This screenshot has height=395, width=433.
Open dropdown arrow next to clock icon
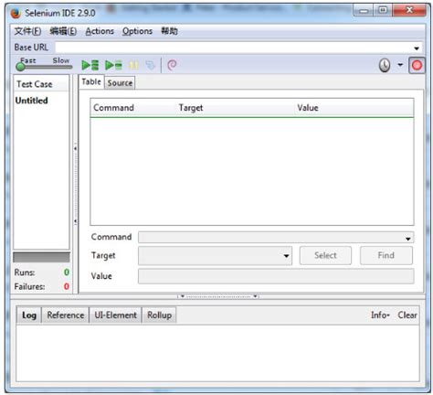coord(400,65)
